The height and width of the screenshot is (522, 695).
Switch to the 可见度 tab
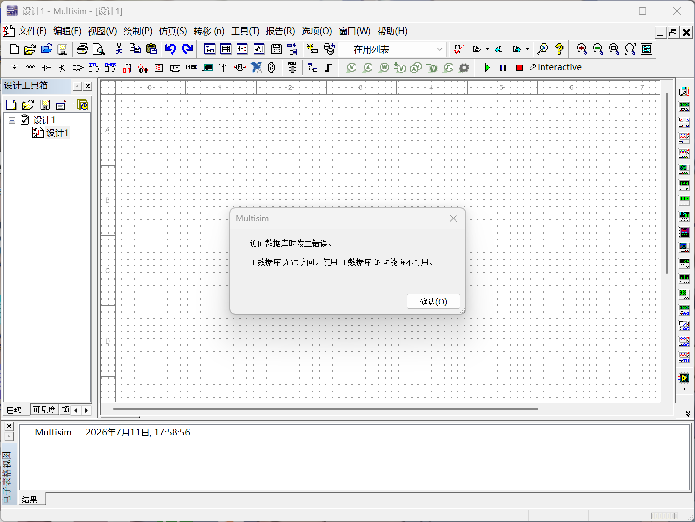tap(44, 410)
